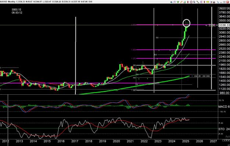
Task: Click the 3920.00 price axis label
Action: click(224, 8)
